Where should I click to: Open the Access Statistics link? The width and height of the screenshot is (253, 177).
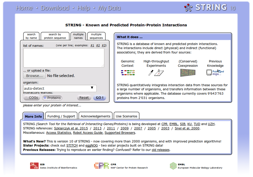pyautogui.click(x=58, y=133)
